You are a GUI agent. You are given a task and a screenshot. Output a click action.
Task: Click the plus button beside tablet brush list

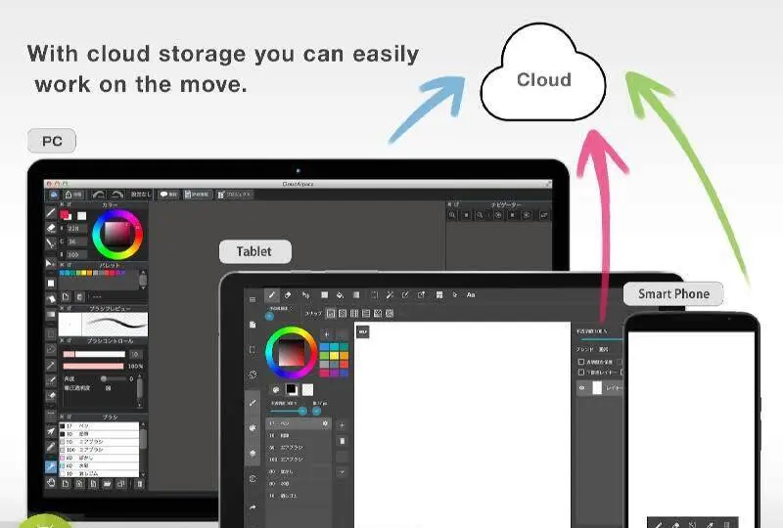342,425
